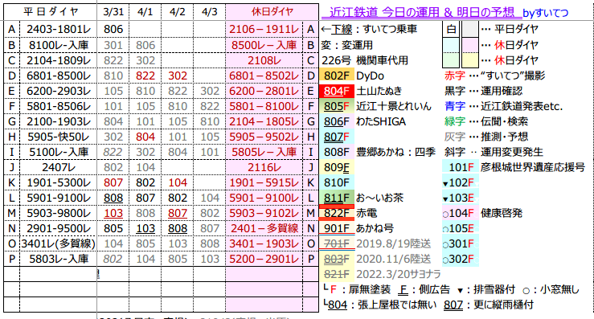This screenshot has width=594, height=319.
Task: Click the struck-through 701F legend cell
Action: pos(337,243)
